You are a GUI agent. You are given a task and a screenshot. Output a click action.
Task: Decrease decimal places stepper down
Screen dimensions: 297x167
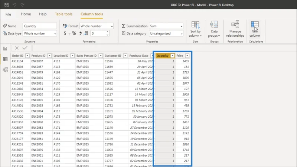point(107,35)
